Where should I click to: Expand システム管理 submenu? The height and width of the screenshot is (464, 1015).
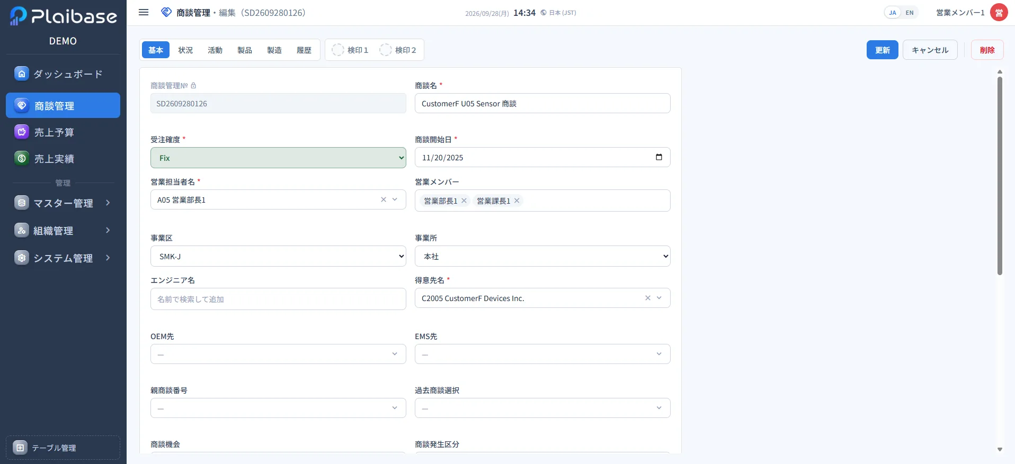[63, 258]
